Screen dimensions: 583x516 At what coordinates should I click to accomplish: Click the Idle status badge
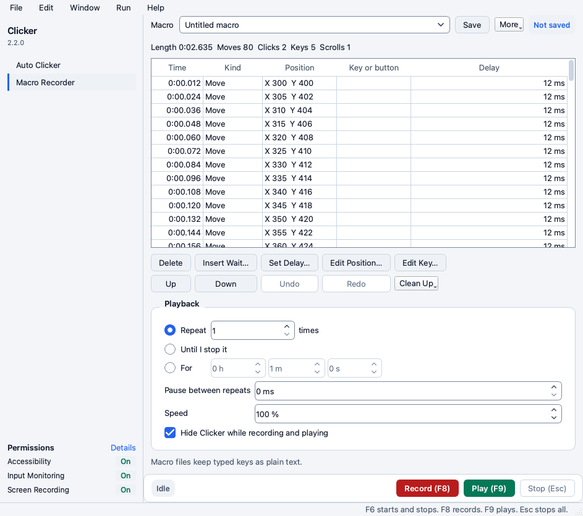point(163,488)
